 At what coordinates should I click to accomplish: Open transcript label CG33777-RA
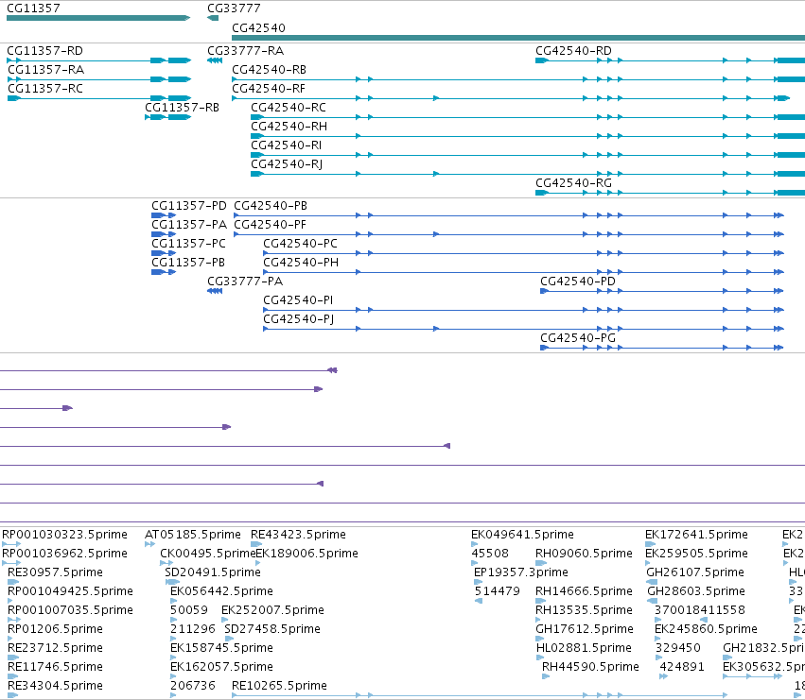tap(246, 51)
